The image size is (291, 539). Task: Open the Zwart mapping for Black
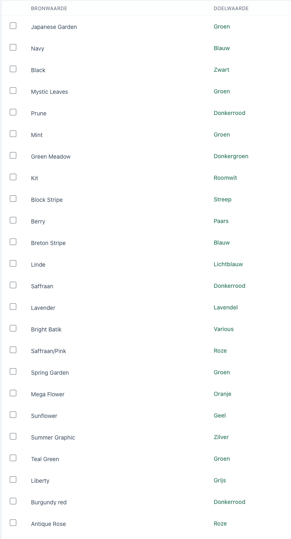[221, 70]
